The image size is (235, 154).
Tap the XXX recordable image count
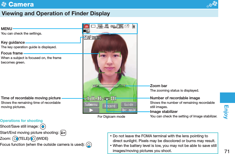click(x=113, y=99)
